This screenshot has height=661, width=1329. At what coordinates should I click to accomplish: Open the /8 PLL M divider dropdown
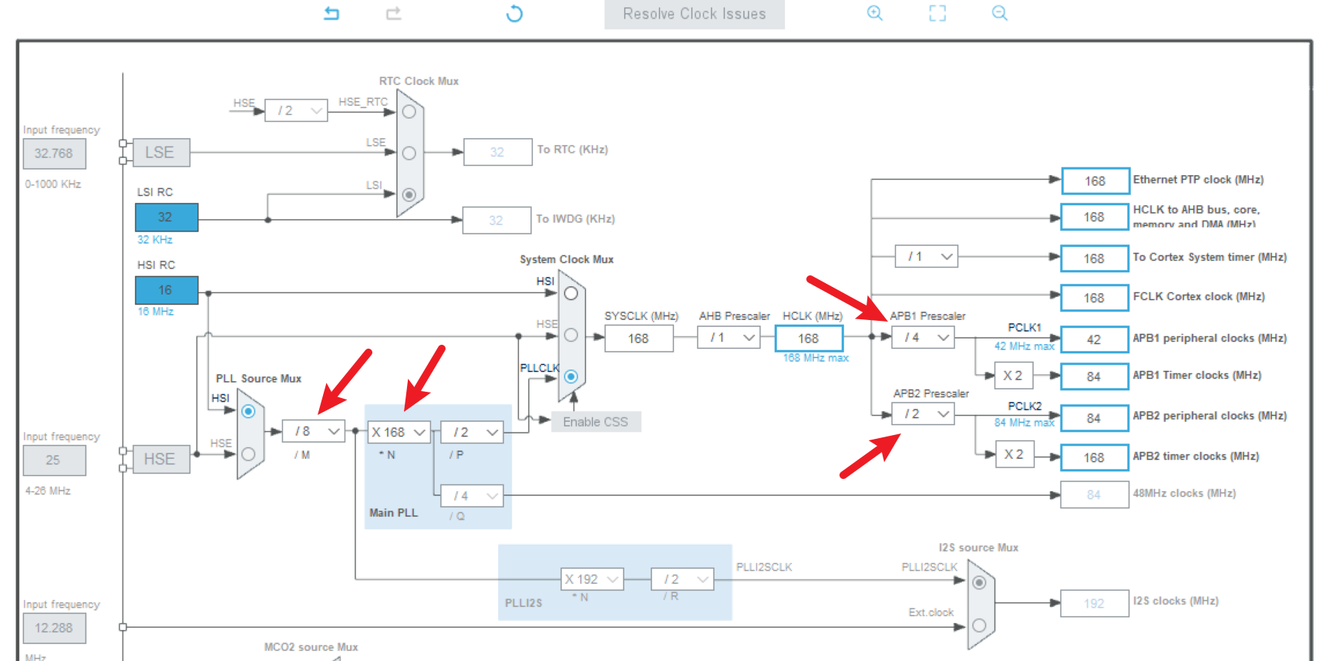314,431
